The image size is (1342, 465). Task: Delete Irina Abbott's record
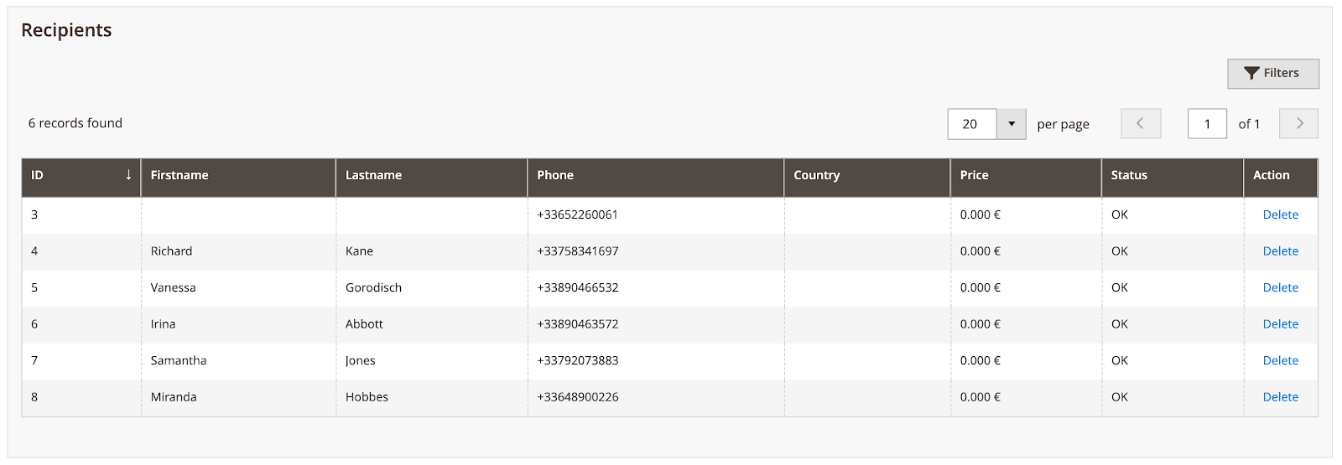(x=1280, y=324)
